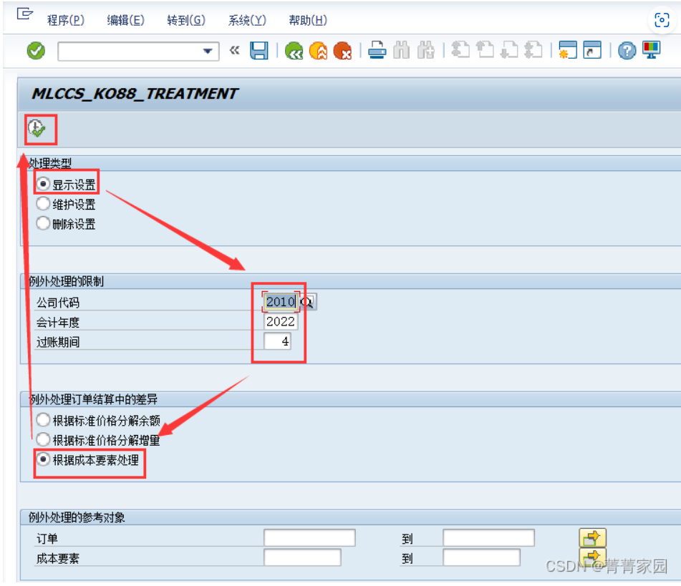Open multiple selection for 成本要素
The image size is (681, 586).
pyautogui.click(x=592, y=557)
